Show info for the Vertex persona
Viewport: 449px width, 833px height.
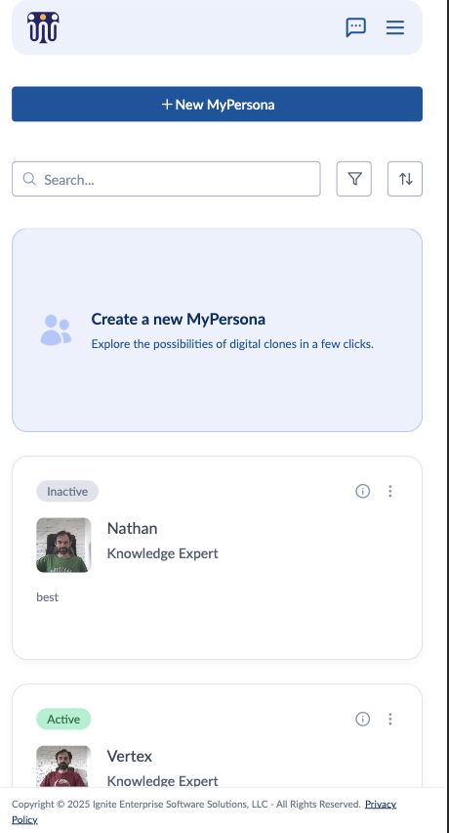click(x=362, y=719)
